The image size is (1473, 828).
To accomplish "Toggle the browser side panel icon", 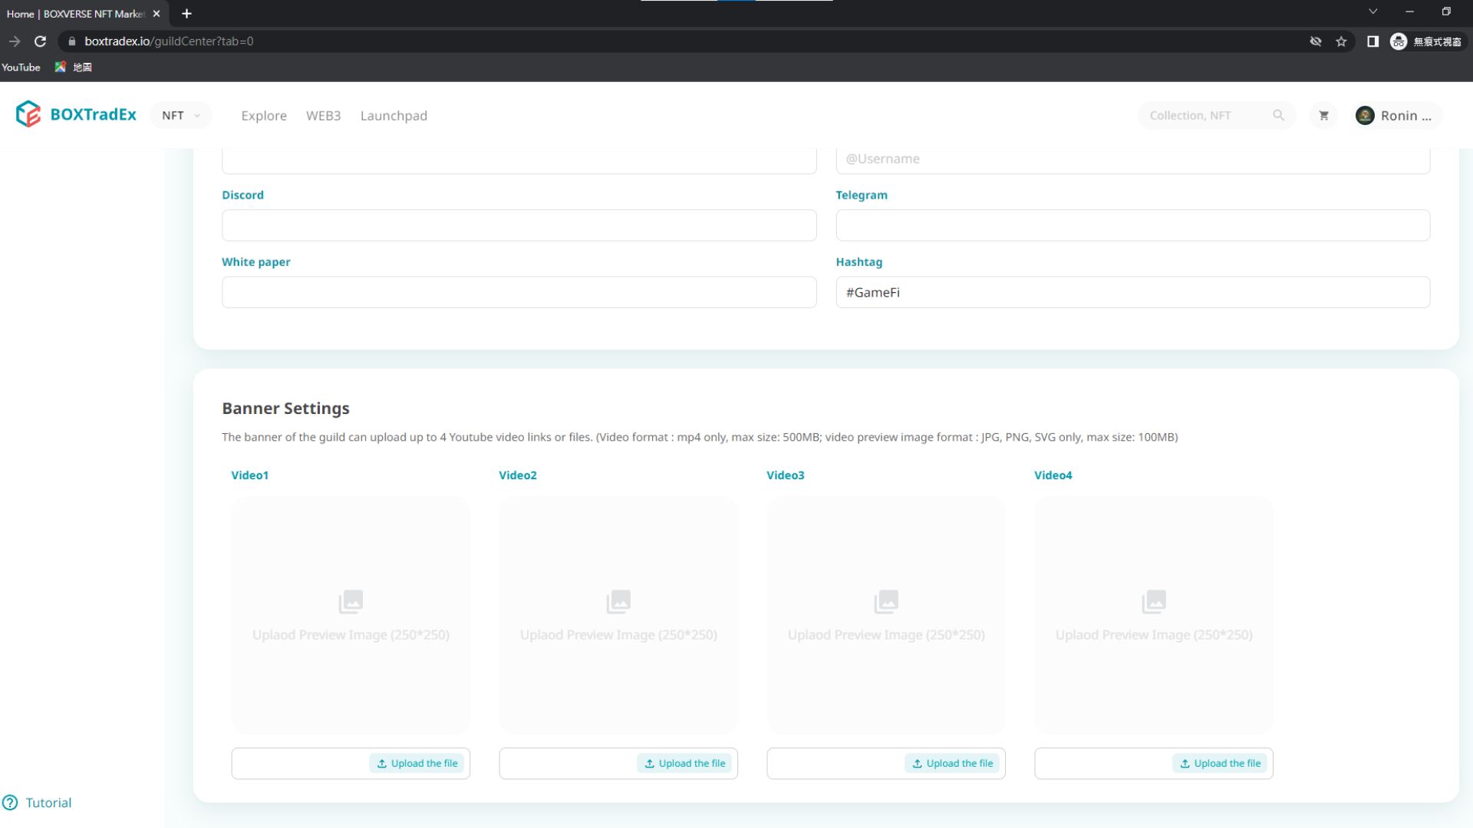I will click(x=1372, y=41).
